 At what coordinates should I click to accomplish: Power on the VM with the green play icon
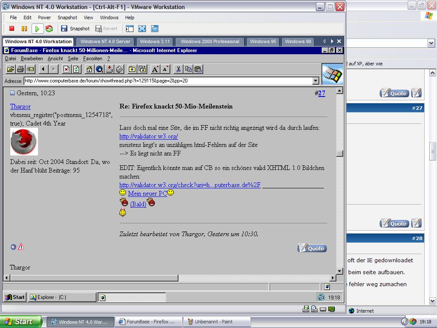point(37,29)
